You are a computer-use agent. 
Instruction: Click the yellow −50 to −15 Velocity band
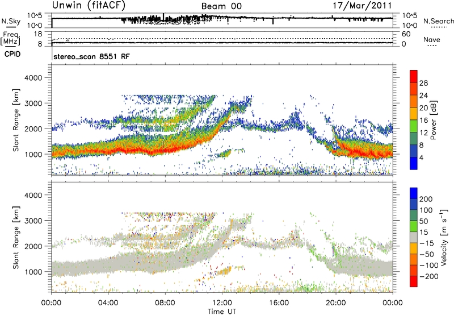pos(414,248)
